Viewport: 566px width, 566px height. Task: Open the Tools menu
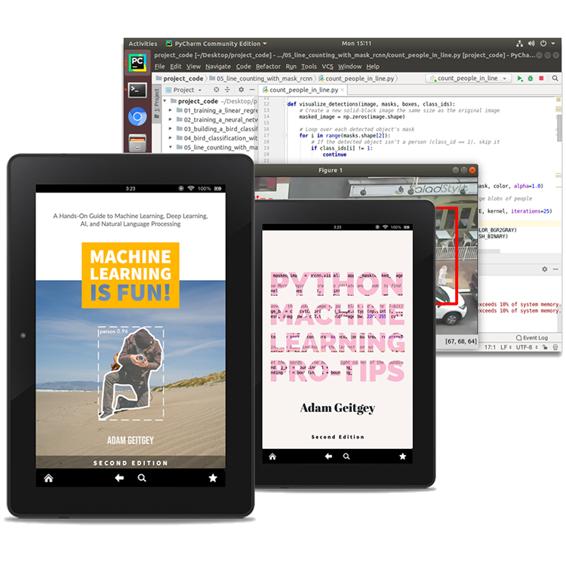[309, 66]
